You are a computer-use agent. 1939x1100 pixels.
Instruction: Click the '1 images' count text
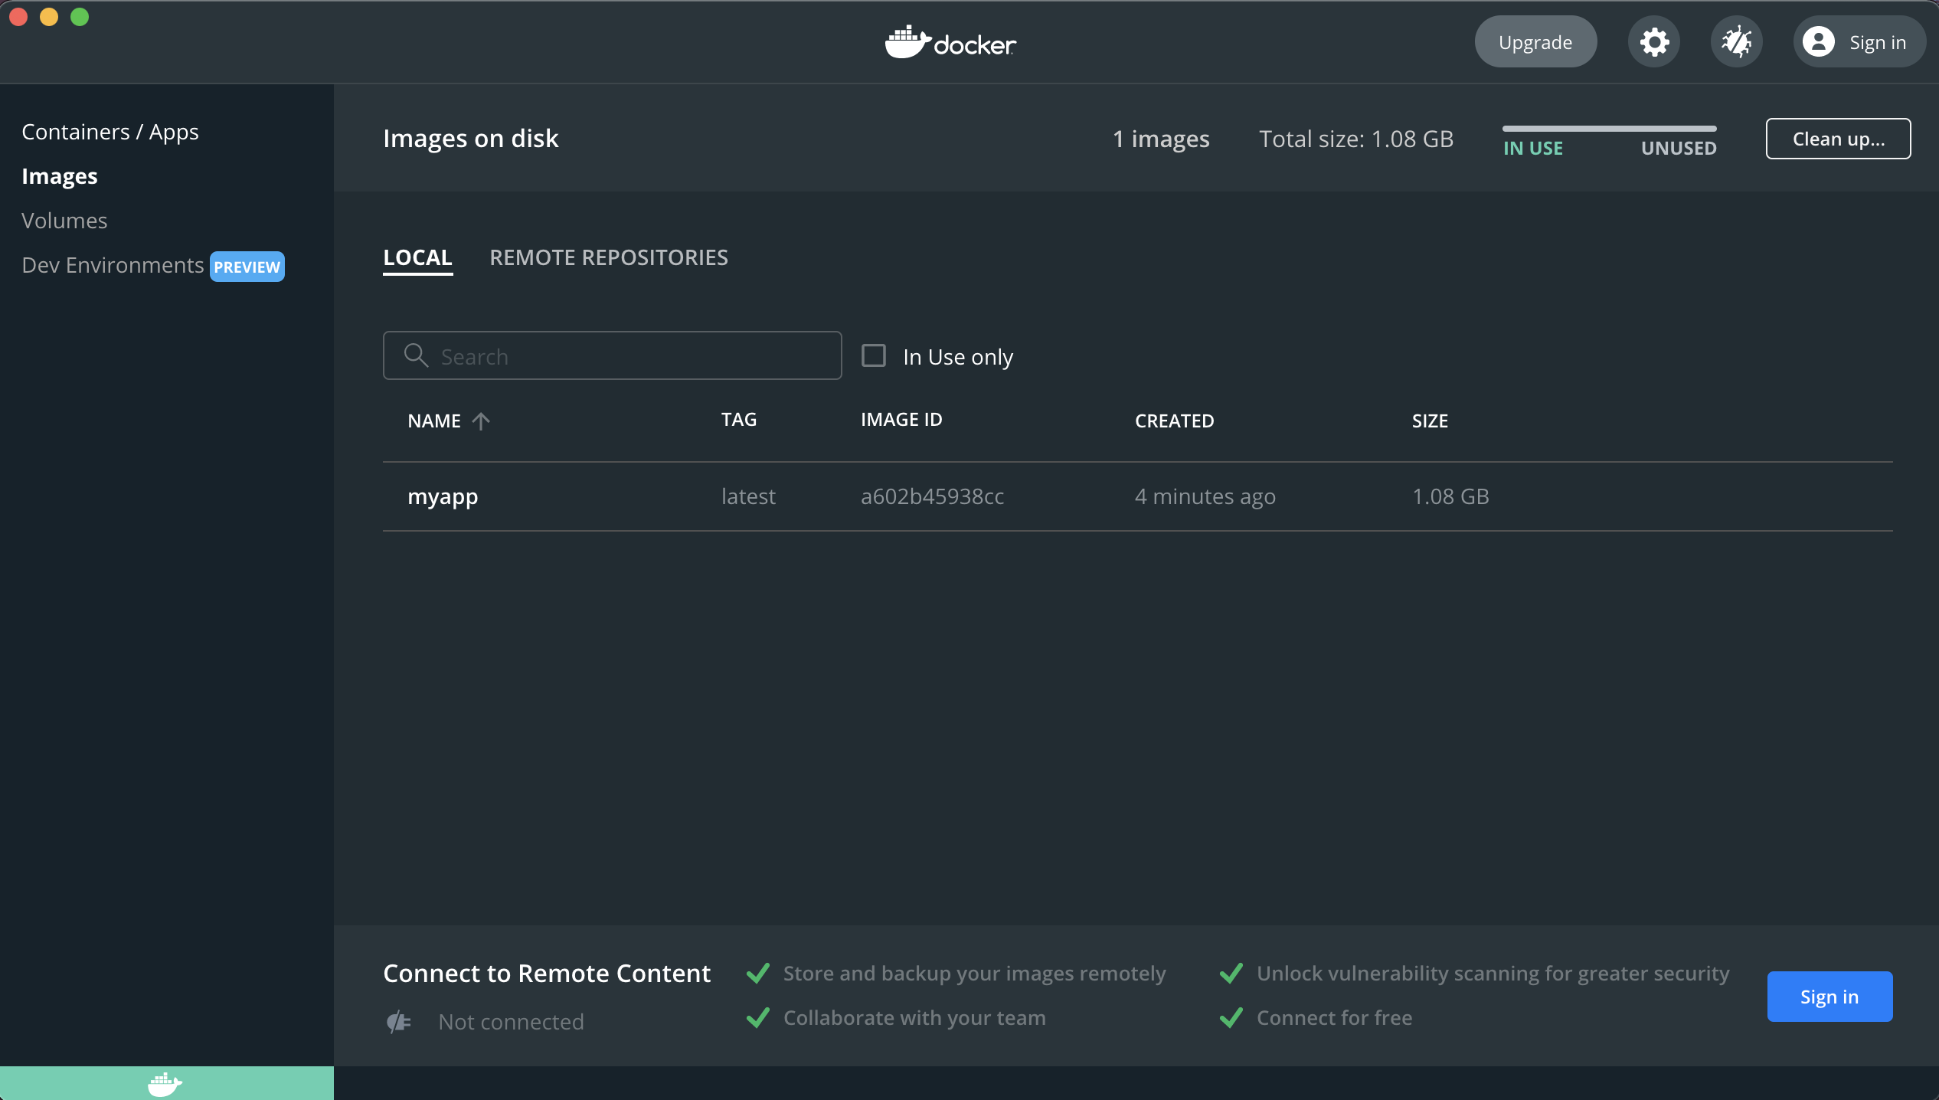coord(1161,139)
